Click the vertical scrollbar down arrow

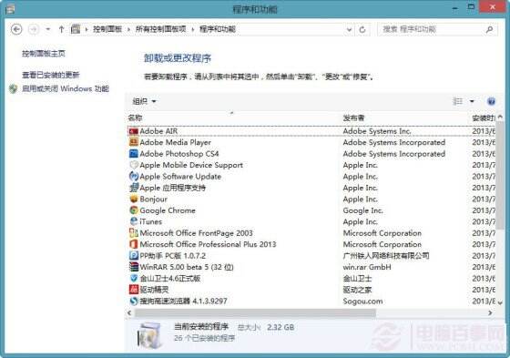tap(500, 302)
